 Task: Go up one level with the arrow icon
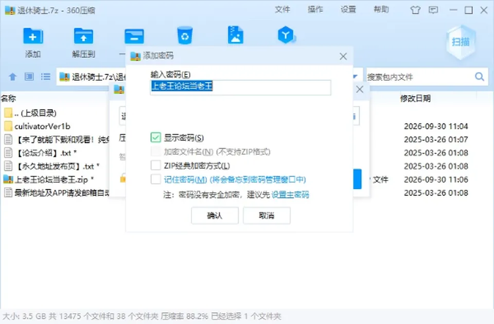pyautogui.click(x=12, y=77)
